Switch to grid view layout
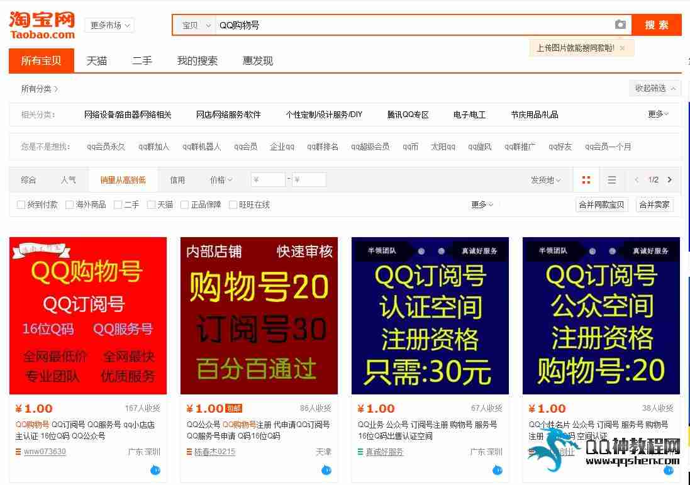This screenshot has height=485, width=690. click(x=586, y=179)
